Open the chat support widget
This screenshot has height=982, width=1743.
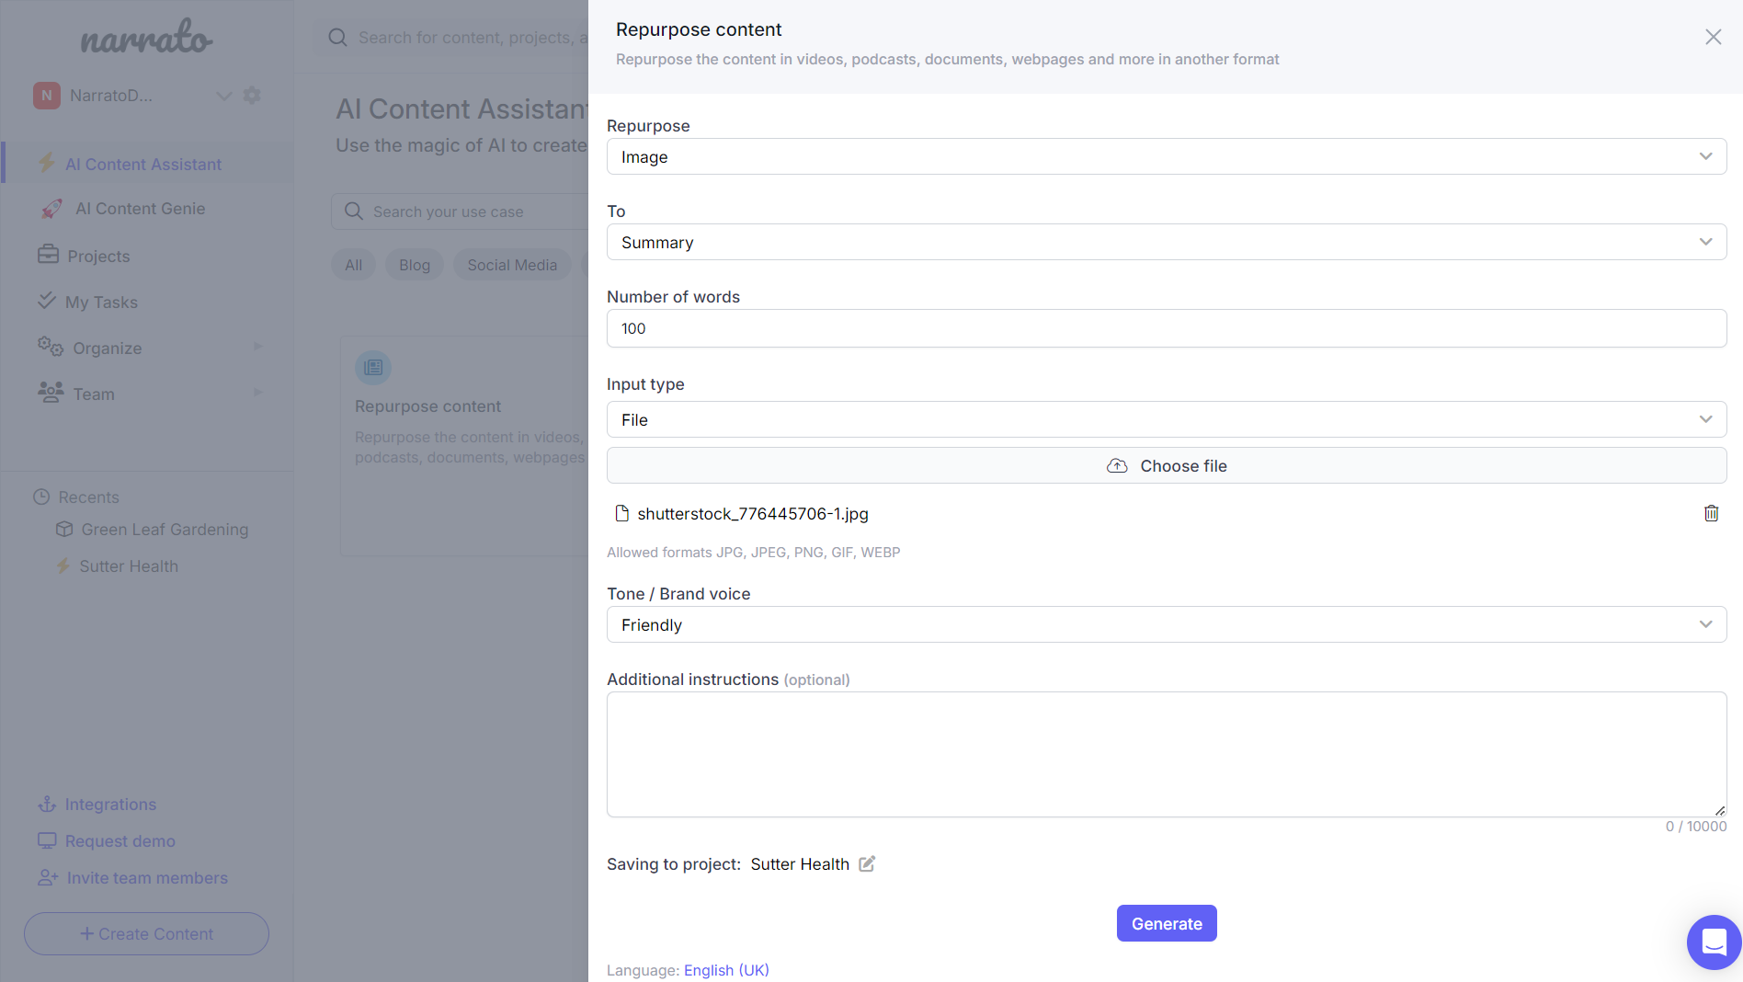click(1714, 942)
